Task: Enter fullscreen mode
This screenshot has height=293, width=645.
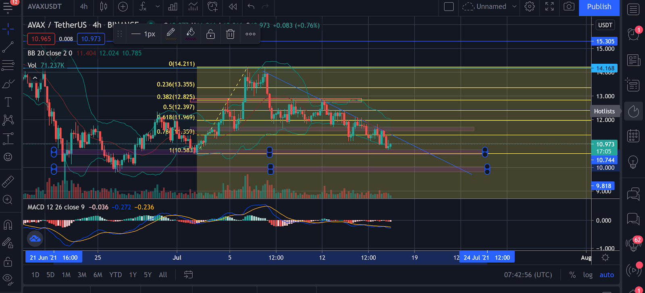Action: pos(549,6)
